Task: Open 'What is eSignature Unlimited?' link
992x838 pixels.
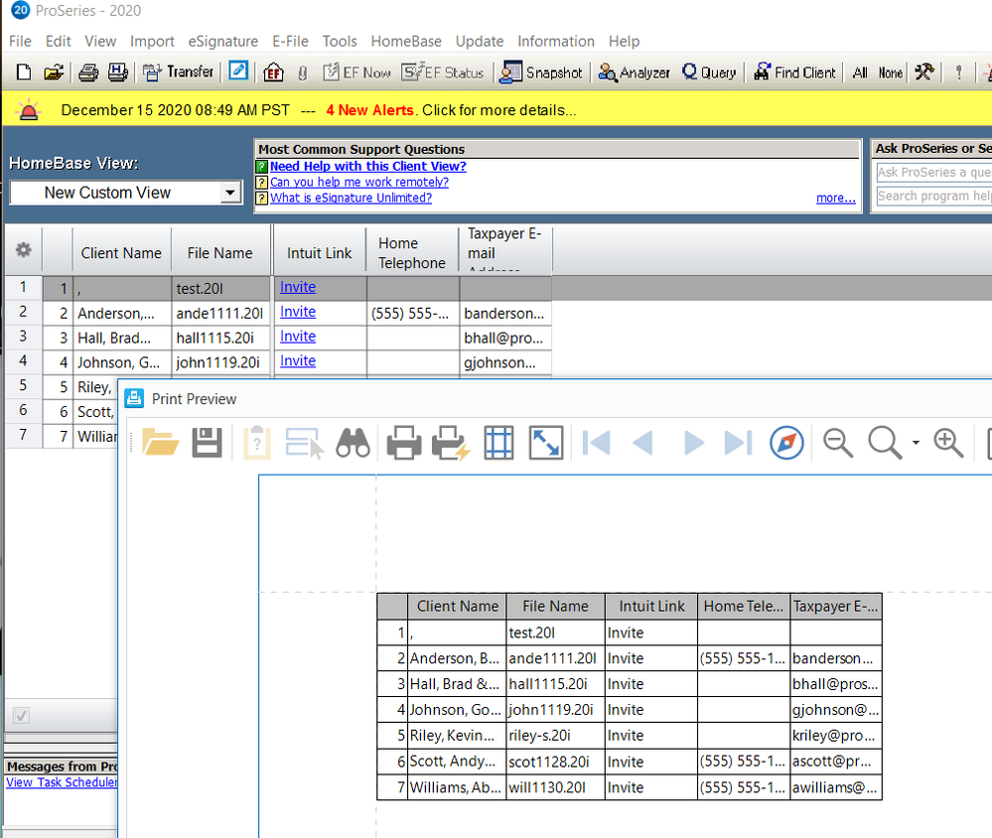Action: pos(351,198)
